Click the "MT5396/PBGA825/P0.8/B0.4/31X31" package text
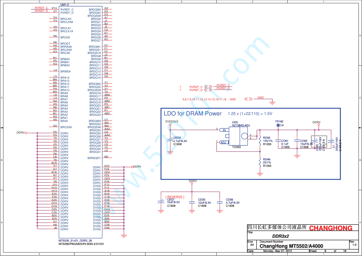The height and width of the screenshot is (256, 362). click(81, 244)
